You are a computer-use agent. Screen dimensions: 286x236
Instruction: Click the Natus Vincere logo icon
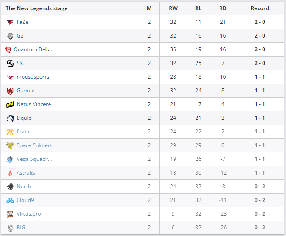click(10, 104)
